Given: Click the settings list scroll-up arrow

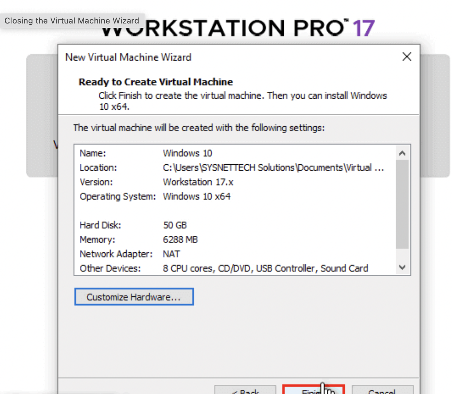Looking at the screenshot, I should [402, 153].
